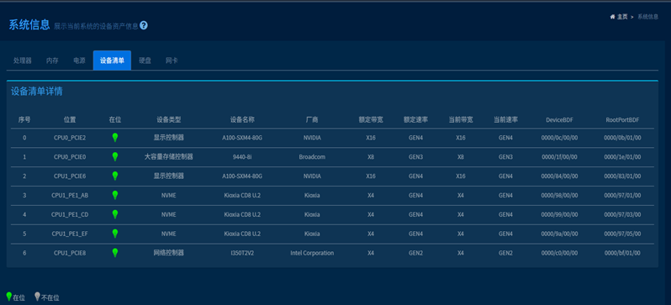The height and width of the screenshot is (305, 671).
Task: Click the 大容量存储控制器 device type cell
Action: point(169,157)
